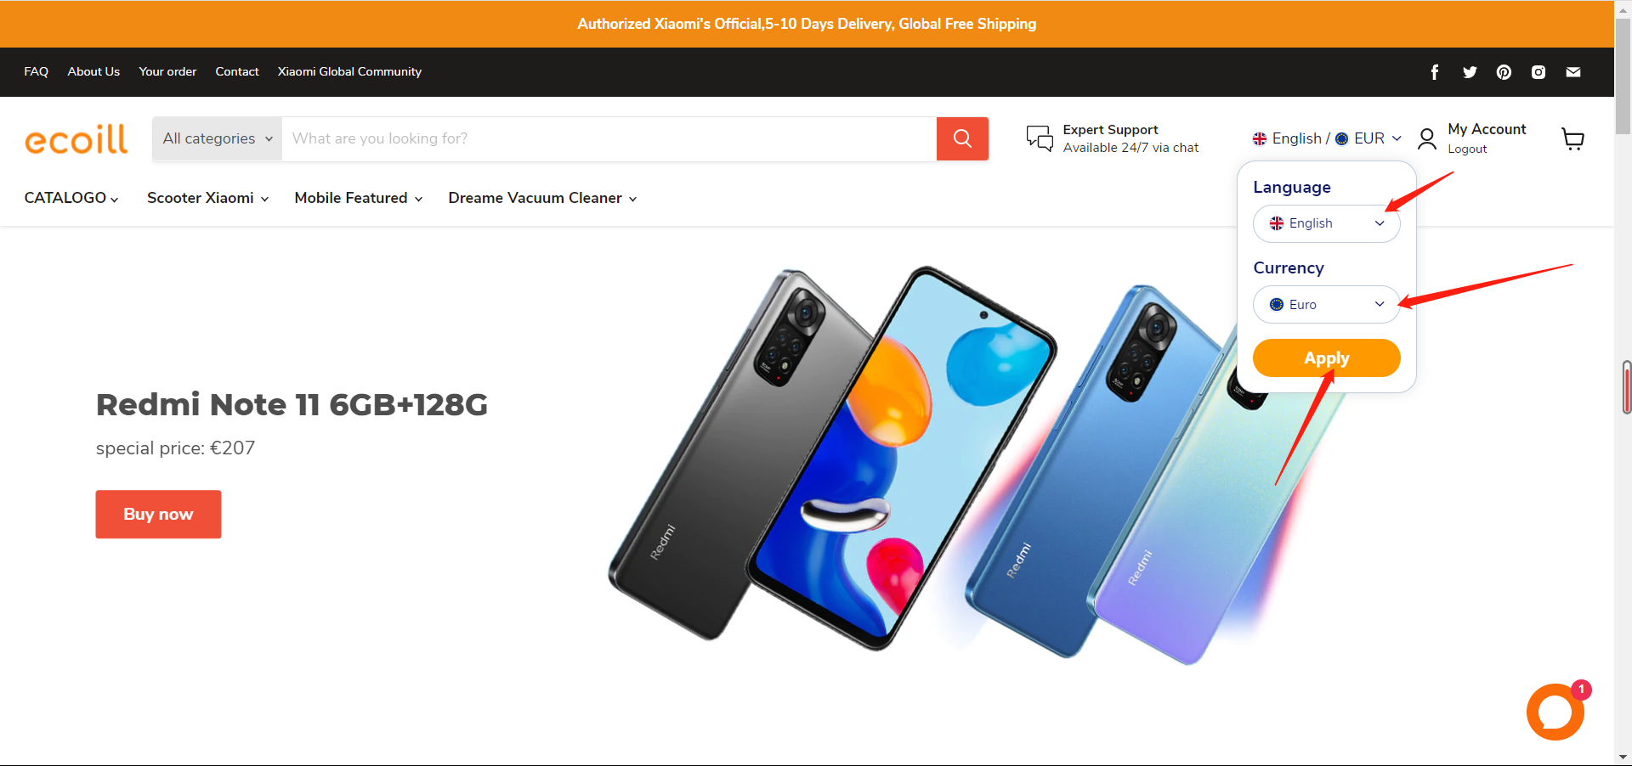Focus the product search input field
Viewport: 1632px width, 766px height.
coord(609,138)
